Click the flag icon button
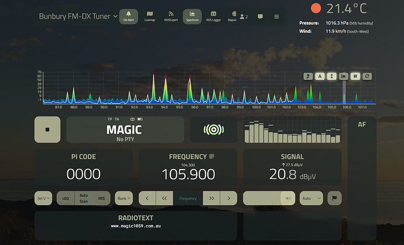Screen dimensions: 404x245 [334, 198]
